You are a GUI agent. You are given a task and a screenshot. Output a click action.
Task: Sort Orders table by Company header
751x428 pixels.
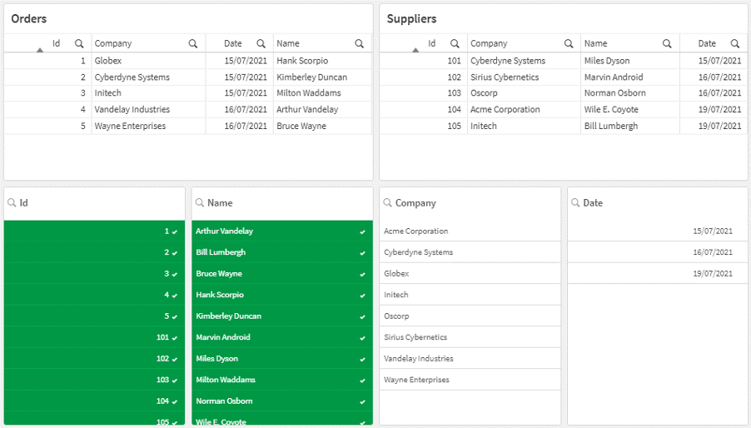tap(113, 43)
